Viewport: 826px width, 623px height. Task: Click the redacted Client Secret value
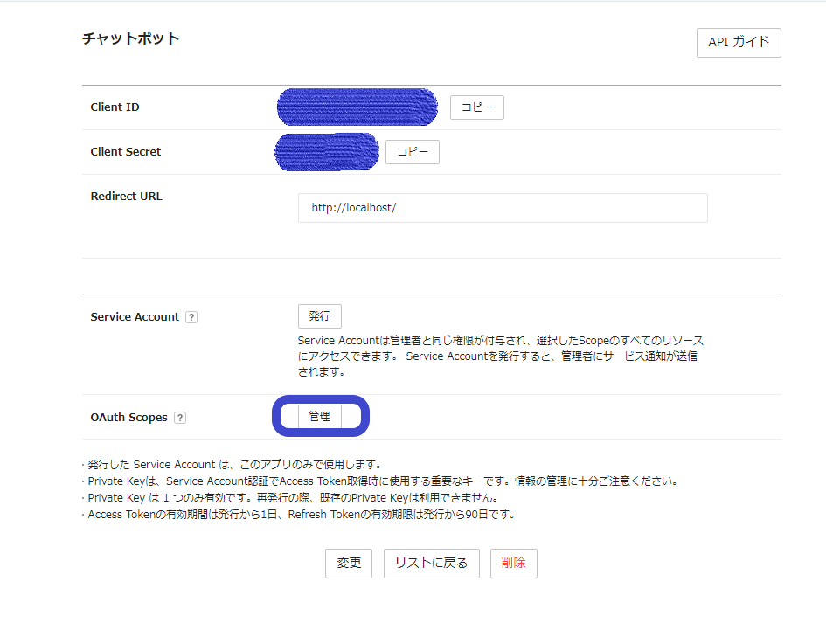tap(327, 150)
